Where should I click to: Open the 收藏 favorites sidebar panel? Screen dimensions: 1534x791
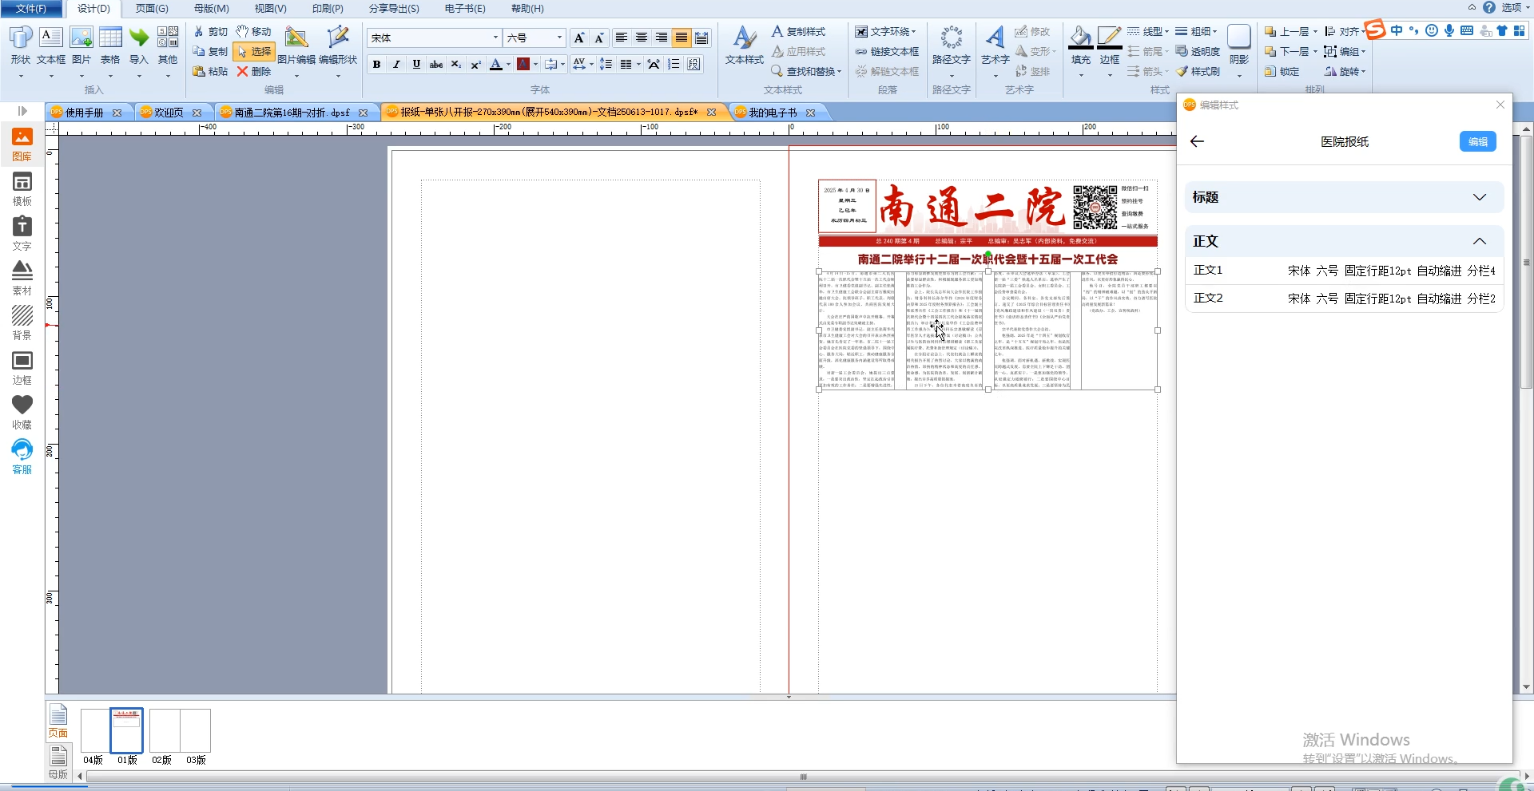tap(22, 413)
